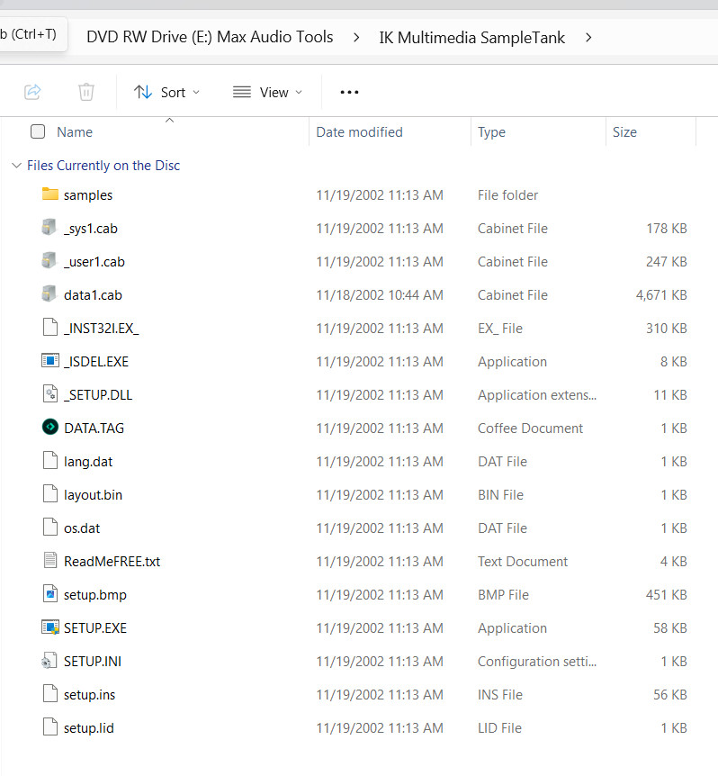
Task: Select the ReadMeFREE.txt text icon
Action: coord(50,560)
